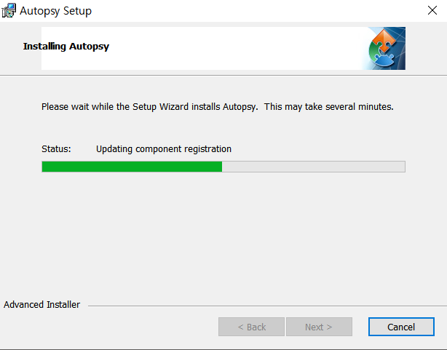Click the "Installing Autopsy" heading
447x350 pixels.
click(66, 47)
